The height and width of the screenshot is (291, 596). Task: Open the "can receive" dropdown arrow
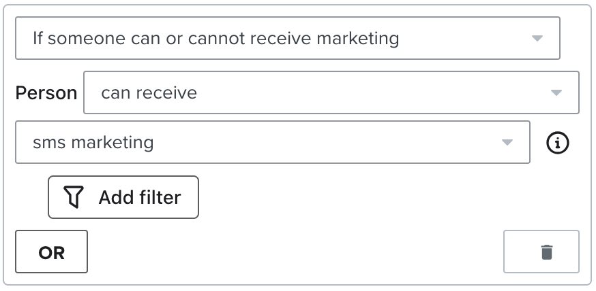click(556, 92)
